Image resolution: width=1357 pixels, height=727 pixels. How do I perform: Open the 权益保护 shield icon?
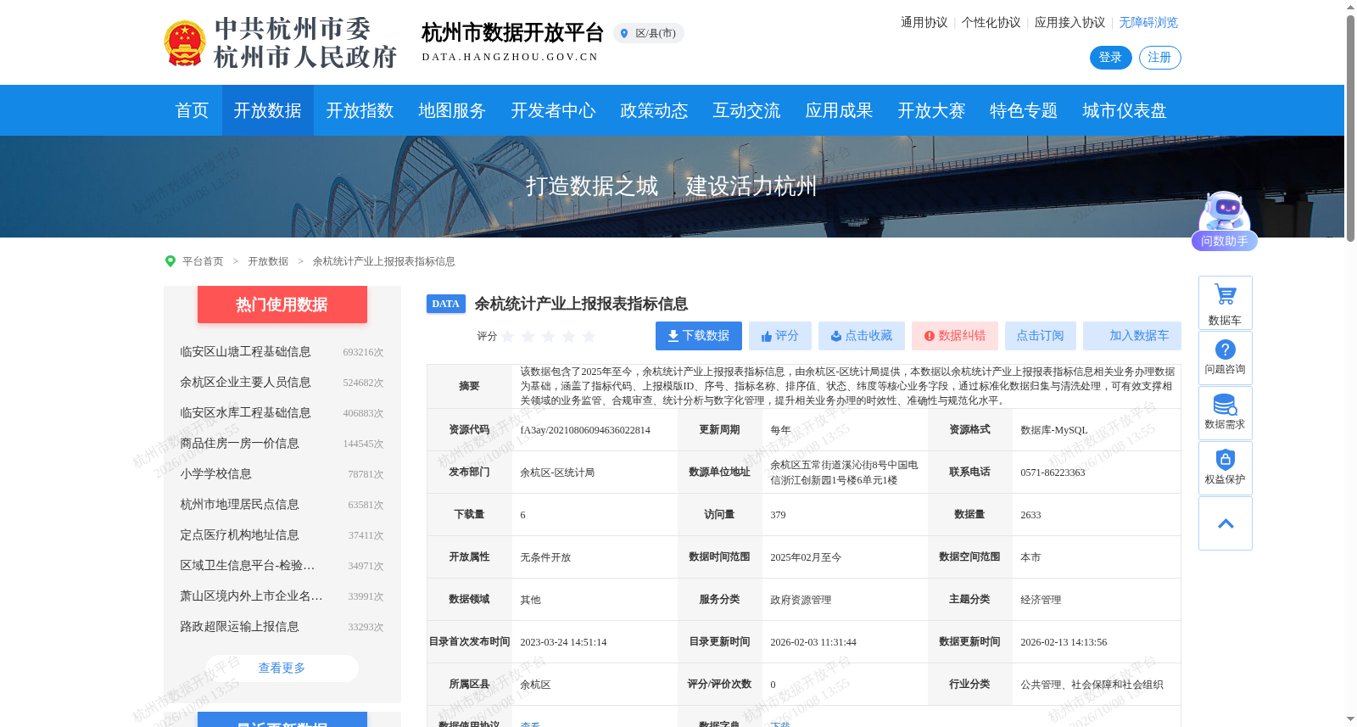point(1226,468)
